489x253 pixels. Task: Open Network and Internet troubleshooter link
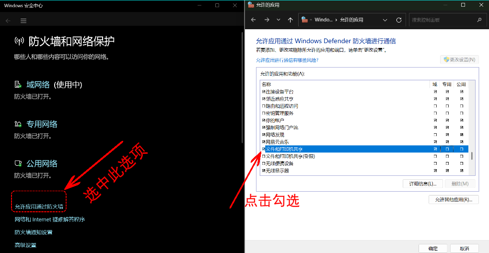click(x=50, y=219)
